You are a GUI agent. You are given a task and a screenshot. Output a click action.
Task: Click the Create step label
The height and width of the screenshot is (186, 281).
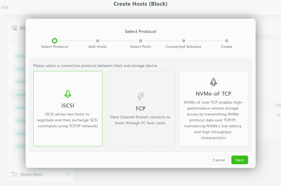(227, 47)
